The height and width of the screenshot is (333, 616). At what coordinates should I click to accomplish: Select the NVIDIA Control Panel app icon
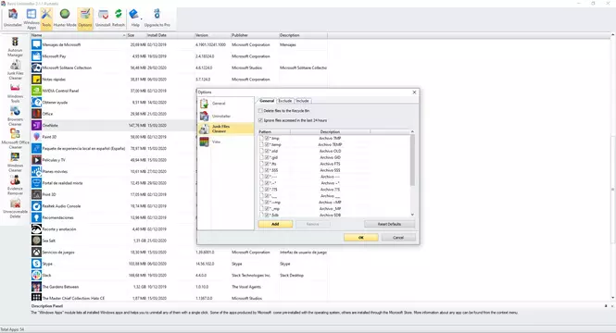36,91
